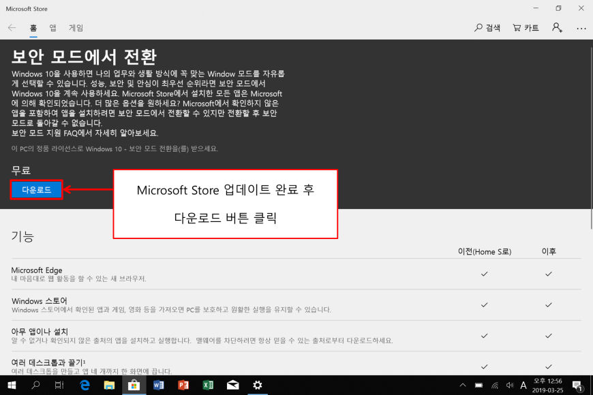Launch Microsoft Edge from taskbar
This screenshot has width=593, height=395.
(85, 385)
